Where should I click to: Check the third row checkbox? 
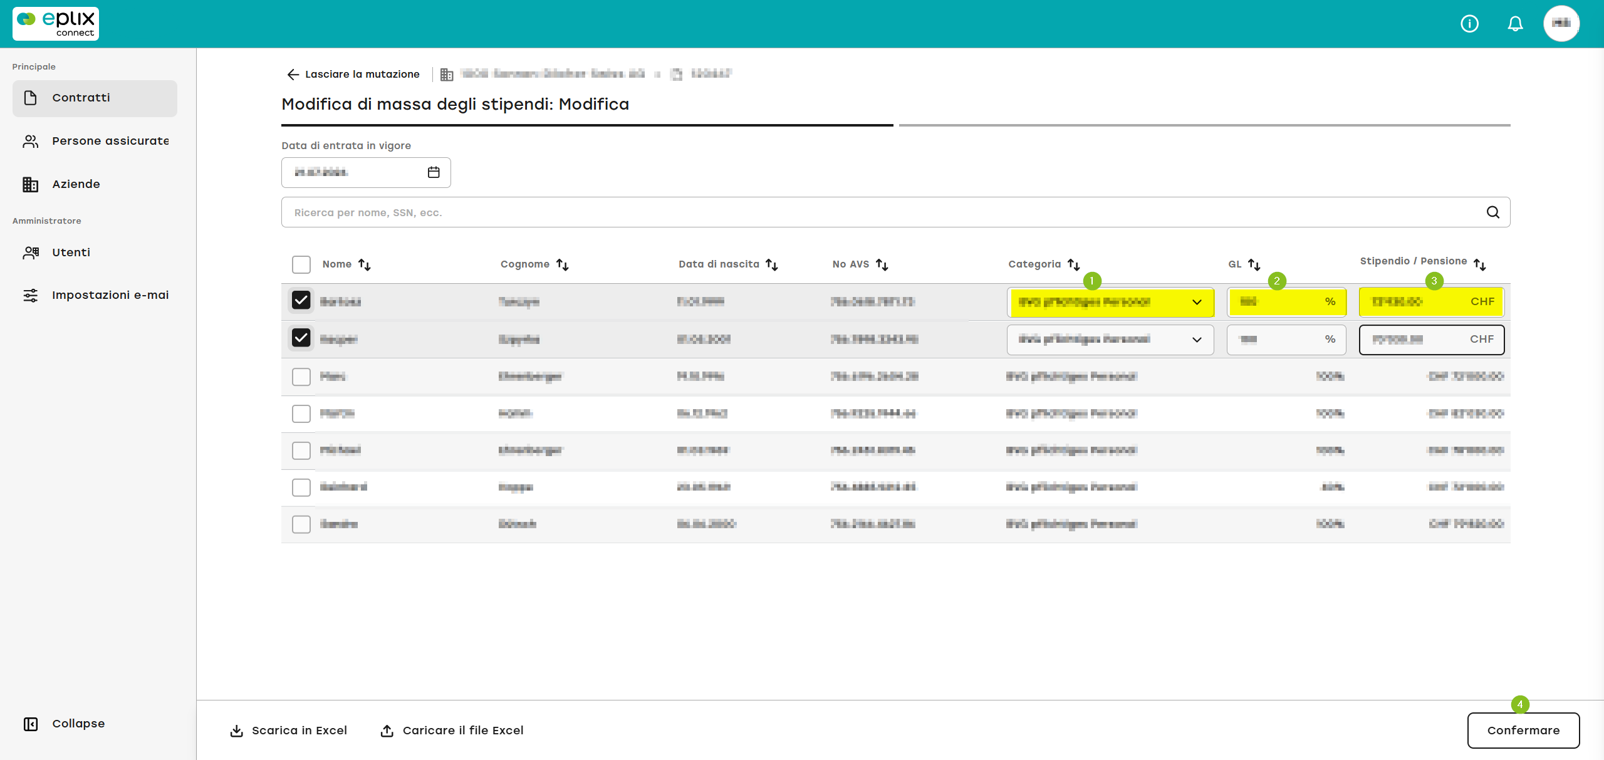pos(301,377)
